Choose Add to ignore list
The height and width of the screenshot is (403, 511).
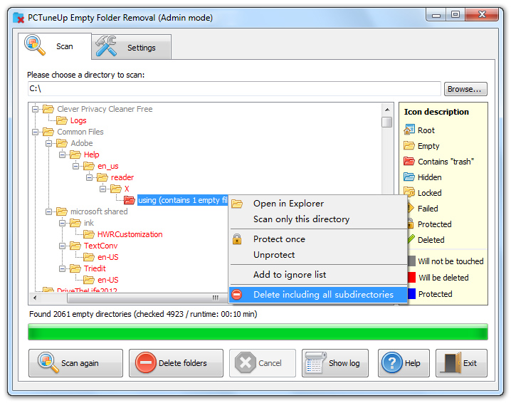[x=318, y=275]
